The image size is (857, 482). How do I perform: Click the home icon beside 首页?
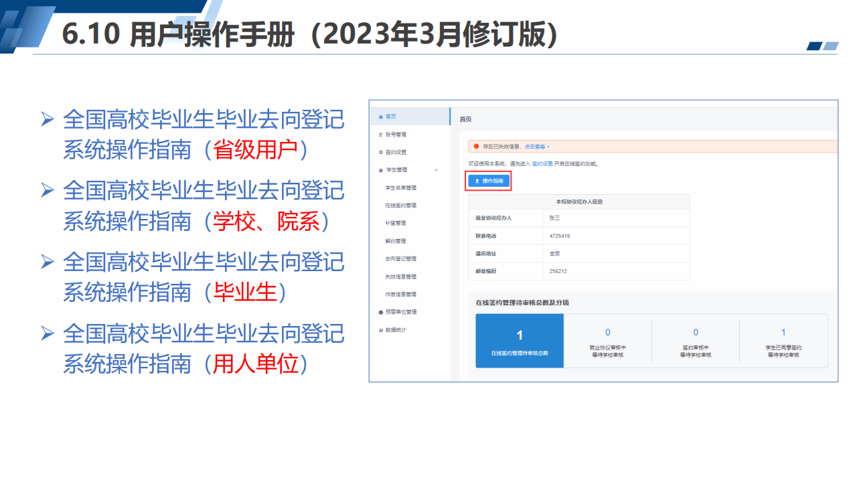[x=381, y=116]
